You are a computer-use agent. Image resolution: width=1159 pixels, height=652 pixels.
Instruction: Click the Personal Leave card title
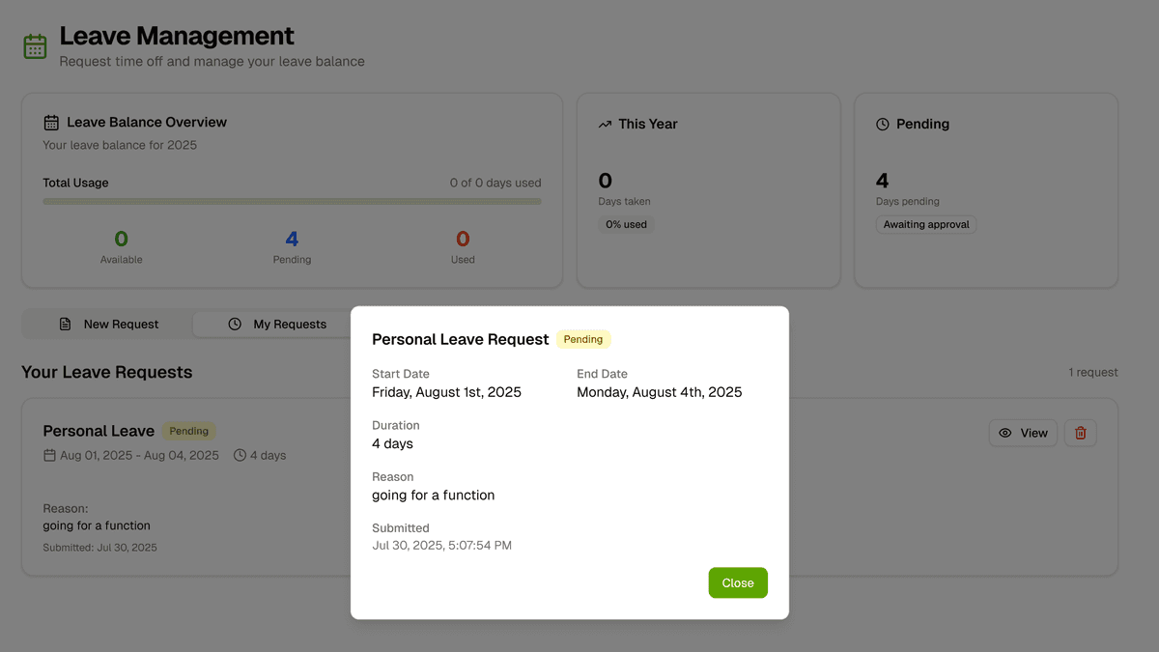coord(99,431)
